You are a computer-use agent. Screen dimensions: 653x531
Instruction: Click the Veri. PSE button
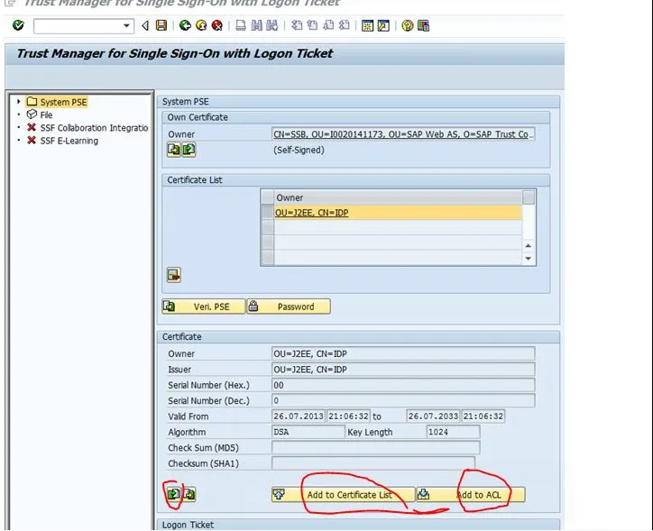211,307
